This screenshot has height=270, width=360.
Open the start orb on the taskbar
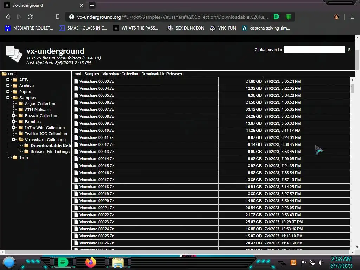9,262
